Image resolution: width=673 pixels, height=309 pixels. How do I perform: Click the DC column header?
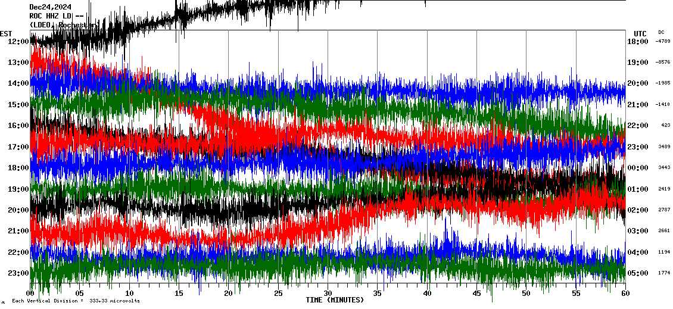tap(661, 33)
